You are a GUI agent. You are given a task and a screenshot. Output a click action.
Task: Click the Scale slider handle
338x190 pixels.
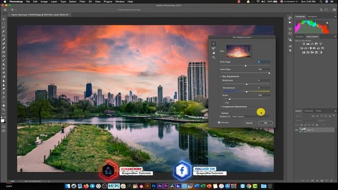point(230,99)
